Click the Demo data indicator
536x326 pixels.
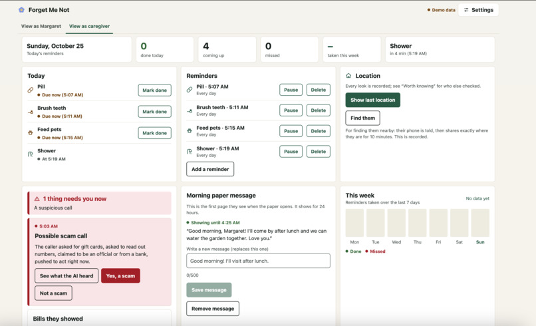442,10
